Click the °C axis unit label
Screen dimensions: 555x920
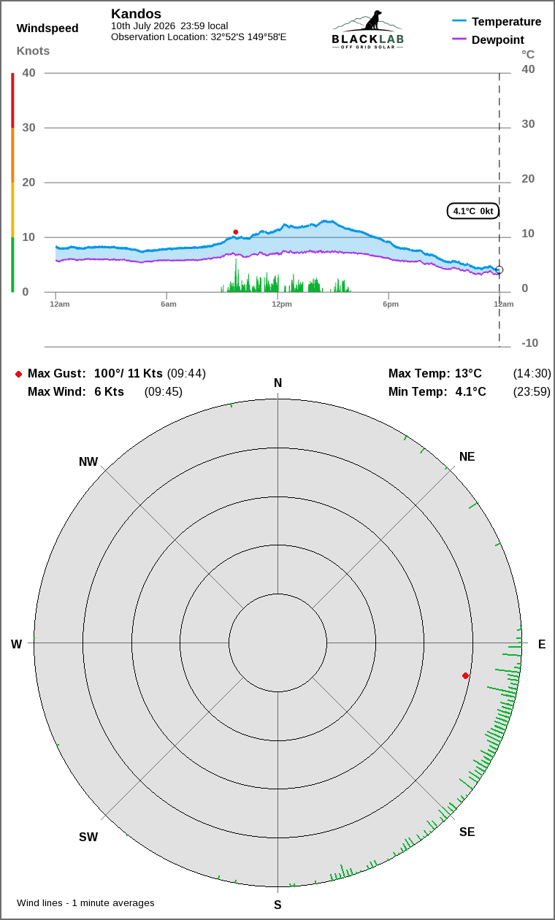[x=528, y=54]
